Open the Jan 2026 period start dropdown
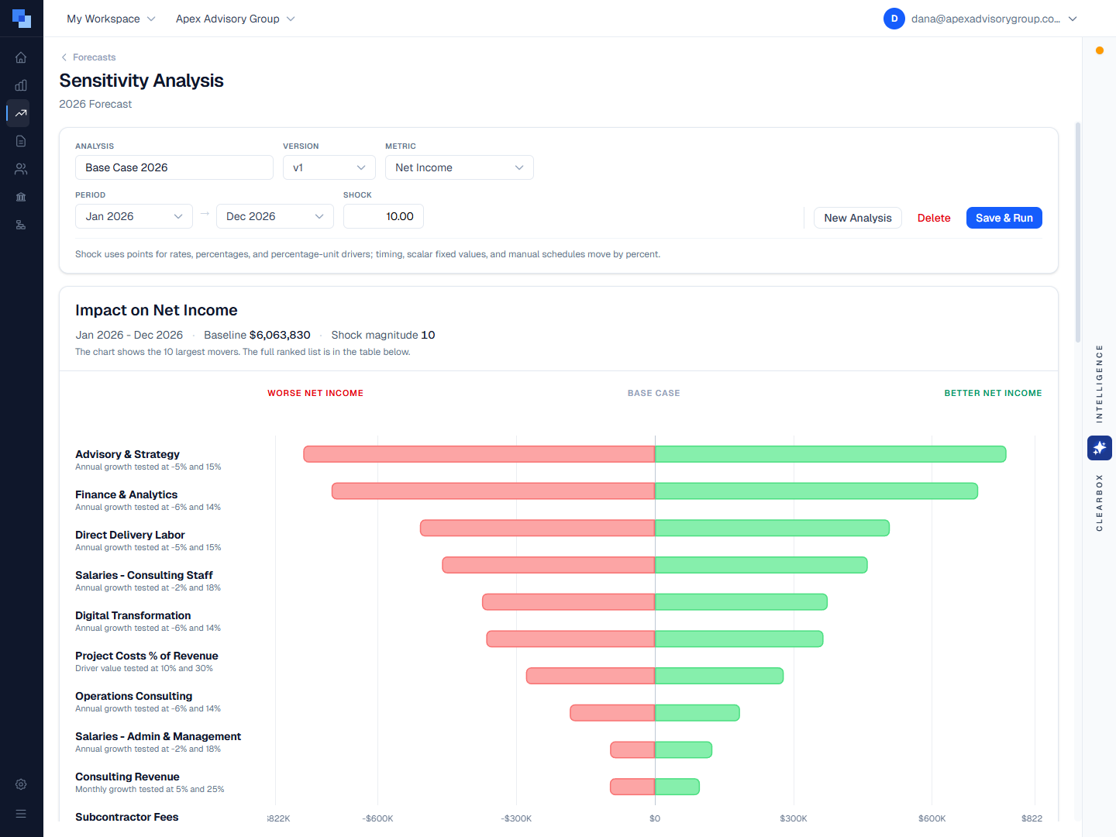1116x837 pixels. (134, 216)
